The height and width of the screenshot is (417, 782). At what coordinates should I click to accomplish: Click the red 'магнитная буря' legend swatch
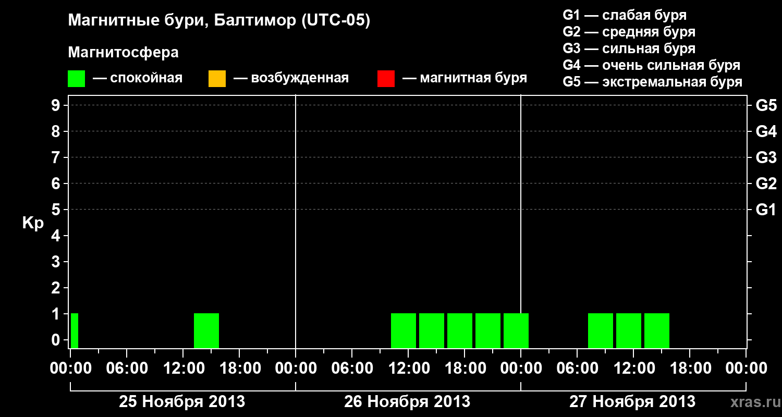[386, 78]
